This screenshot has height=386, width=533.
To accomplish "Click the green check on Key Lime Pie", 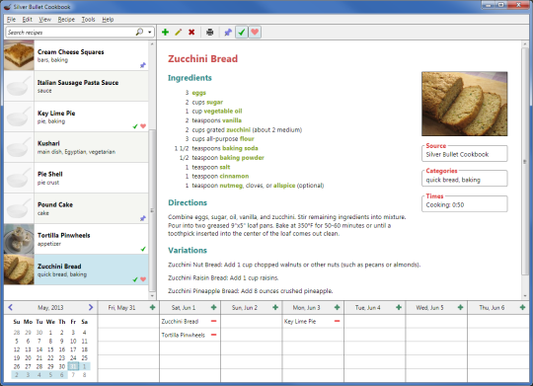I will click(x=135, y=126).
